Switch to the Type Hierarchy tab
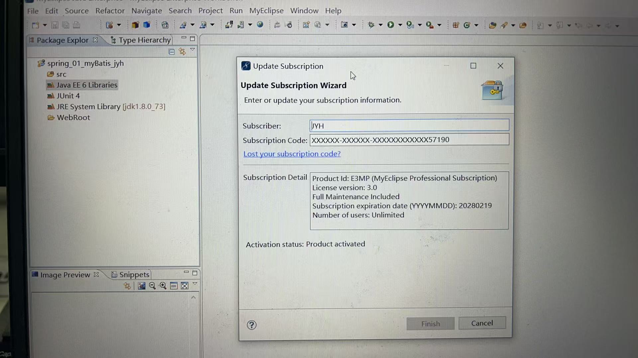 141,40
